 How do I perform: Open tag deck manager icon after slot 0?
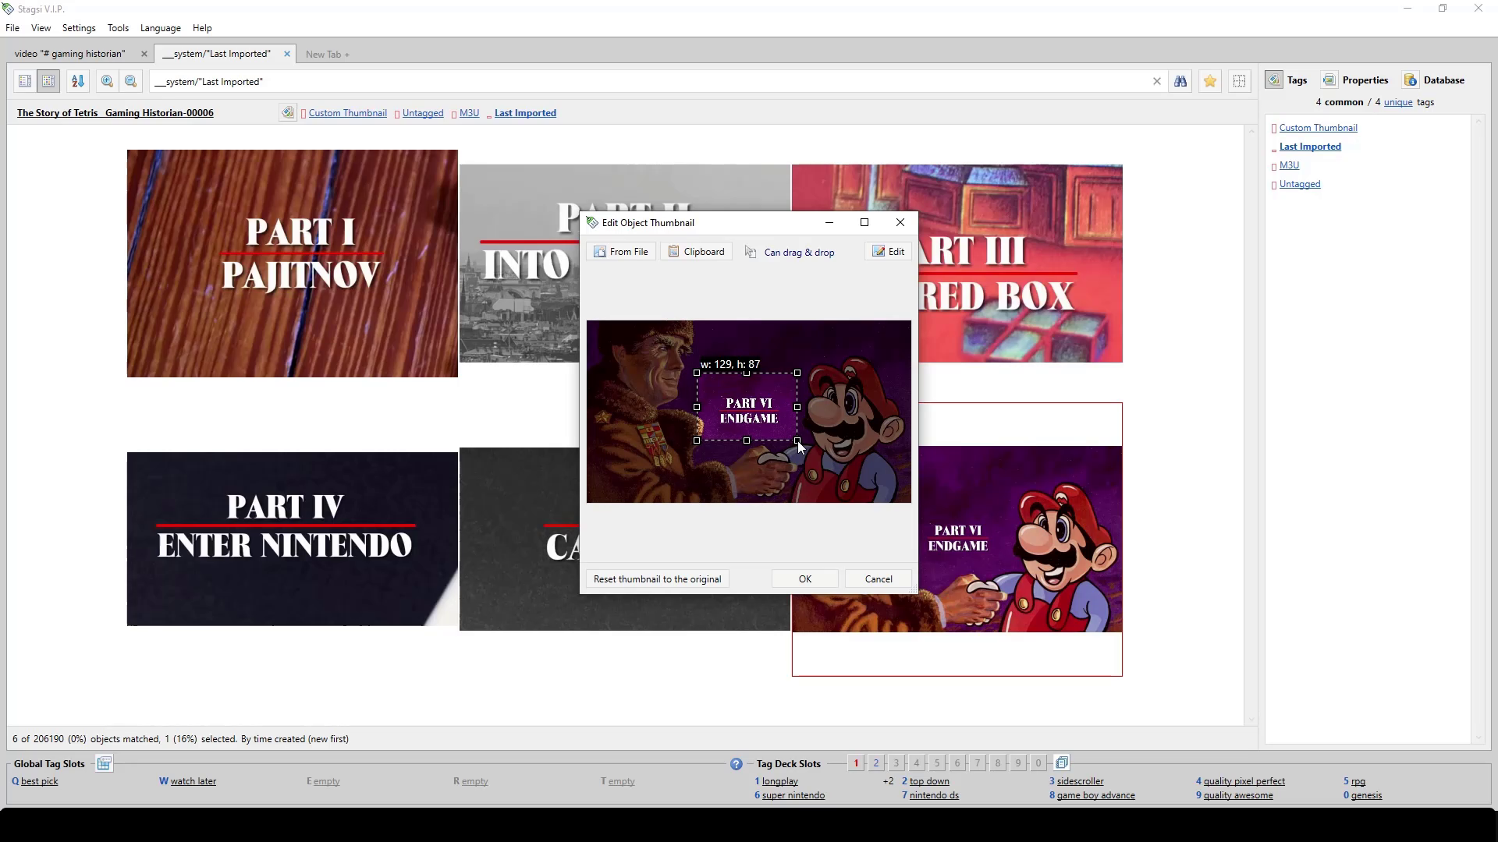(1062, 763)
